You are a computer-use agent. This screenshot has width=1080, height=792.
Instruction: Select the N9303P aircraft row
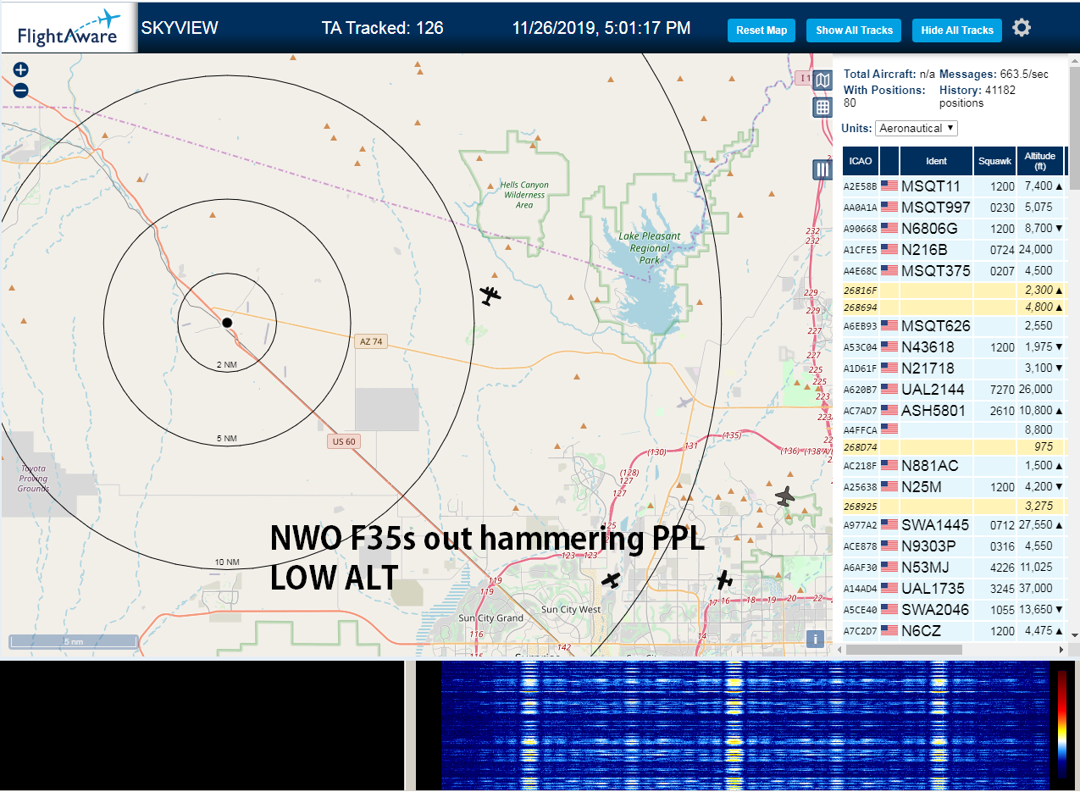pos(953,546)
